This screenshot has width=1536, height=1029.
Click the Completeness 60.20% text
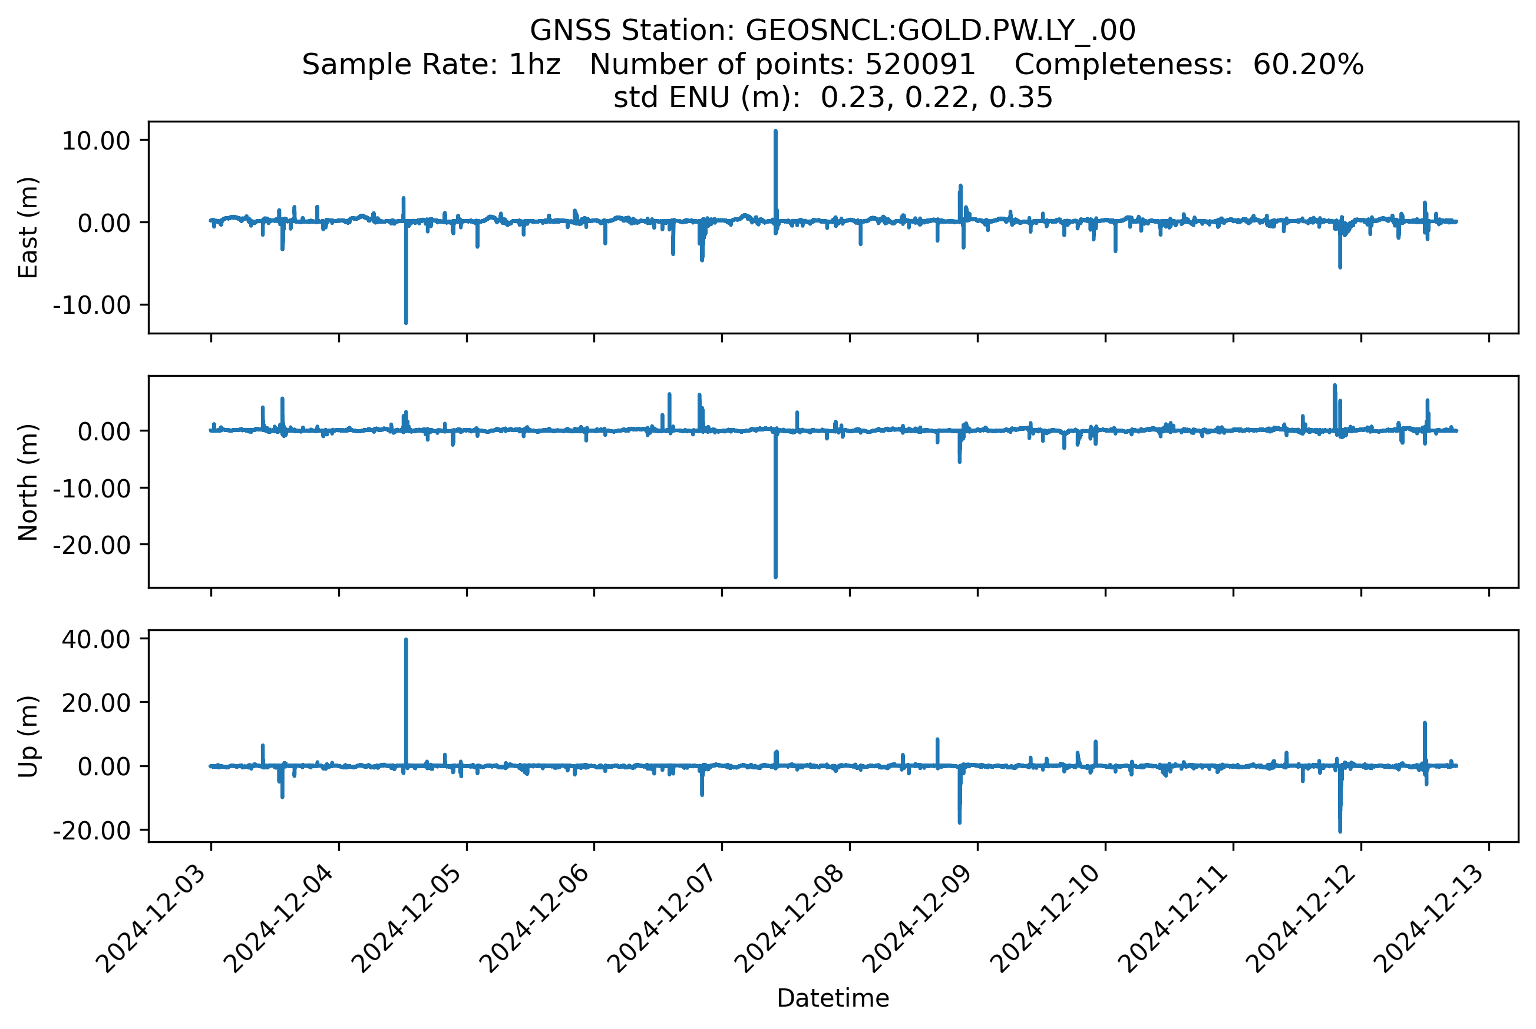tap(1188, 64)
